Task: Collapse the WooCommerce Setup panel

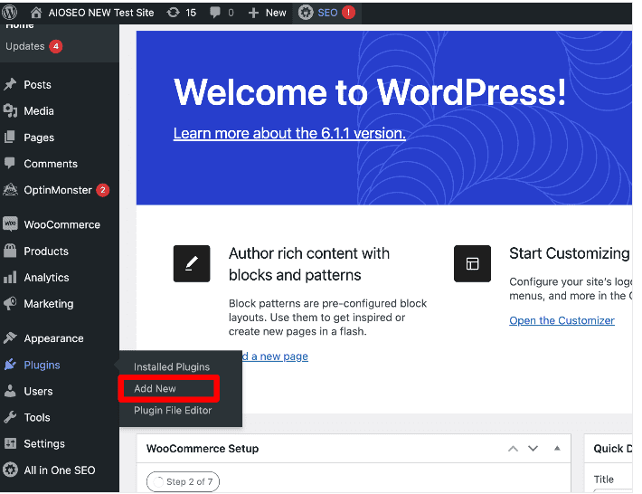Action: pos(557,449)
